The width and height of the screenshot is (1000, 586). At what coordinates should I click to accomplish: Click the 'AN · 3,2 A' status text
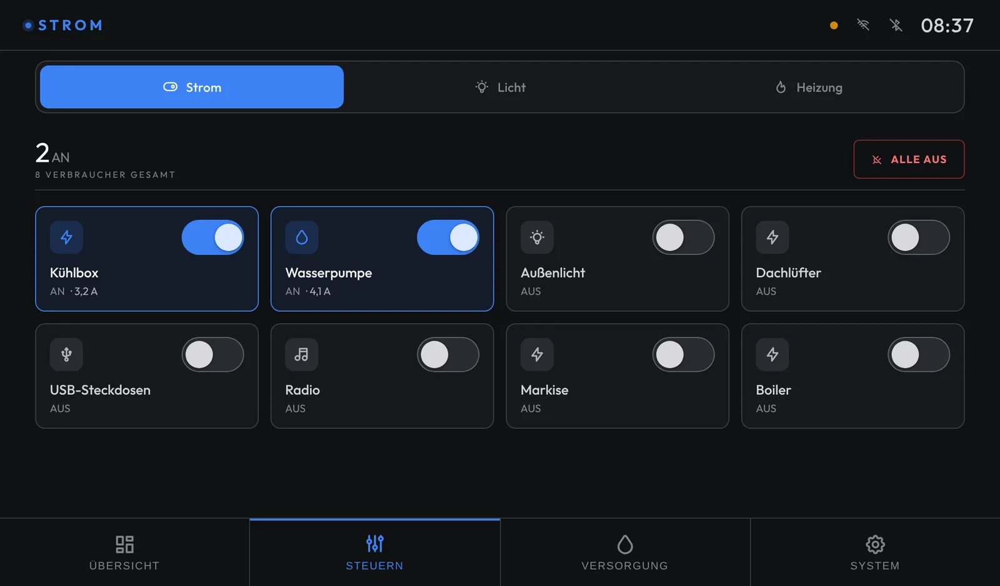74,291
